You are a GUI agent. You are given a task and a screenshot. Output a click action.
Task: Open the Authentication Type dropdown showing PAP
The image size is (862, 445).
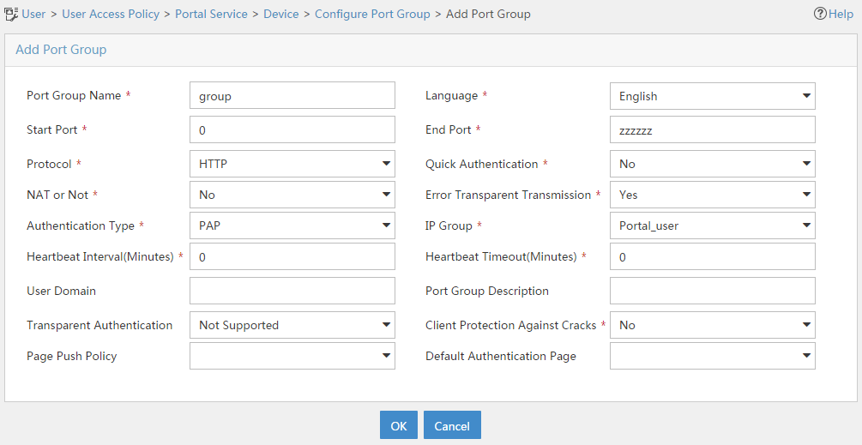point(292,226)
